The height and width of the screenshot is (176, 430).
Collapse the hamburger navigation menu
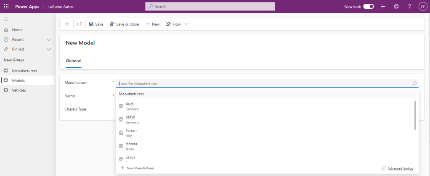coord(6,19)
